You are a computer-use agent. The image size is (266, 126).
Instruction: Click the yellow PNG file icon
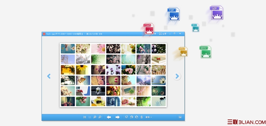(x=183, y=52)
